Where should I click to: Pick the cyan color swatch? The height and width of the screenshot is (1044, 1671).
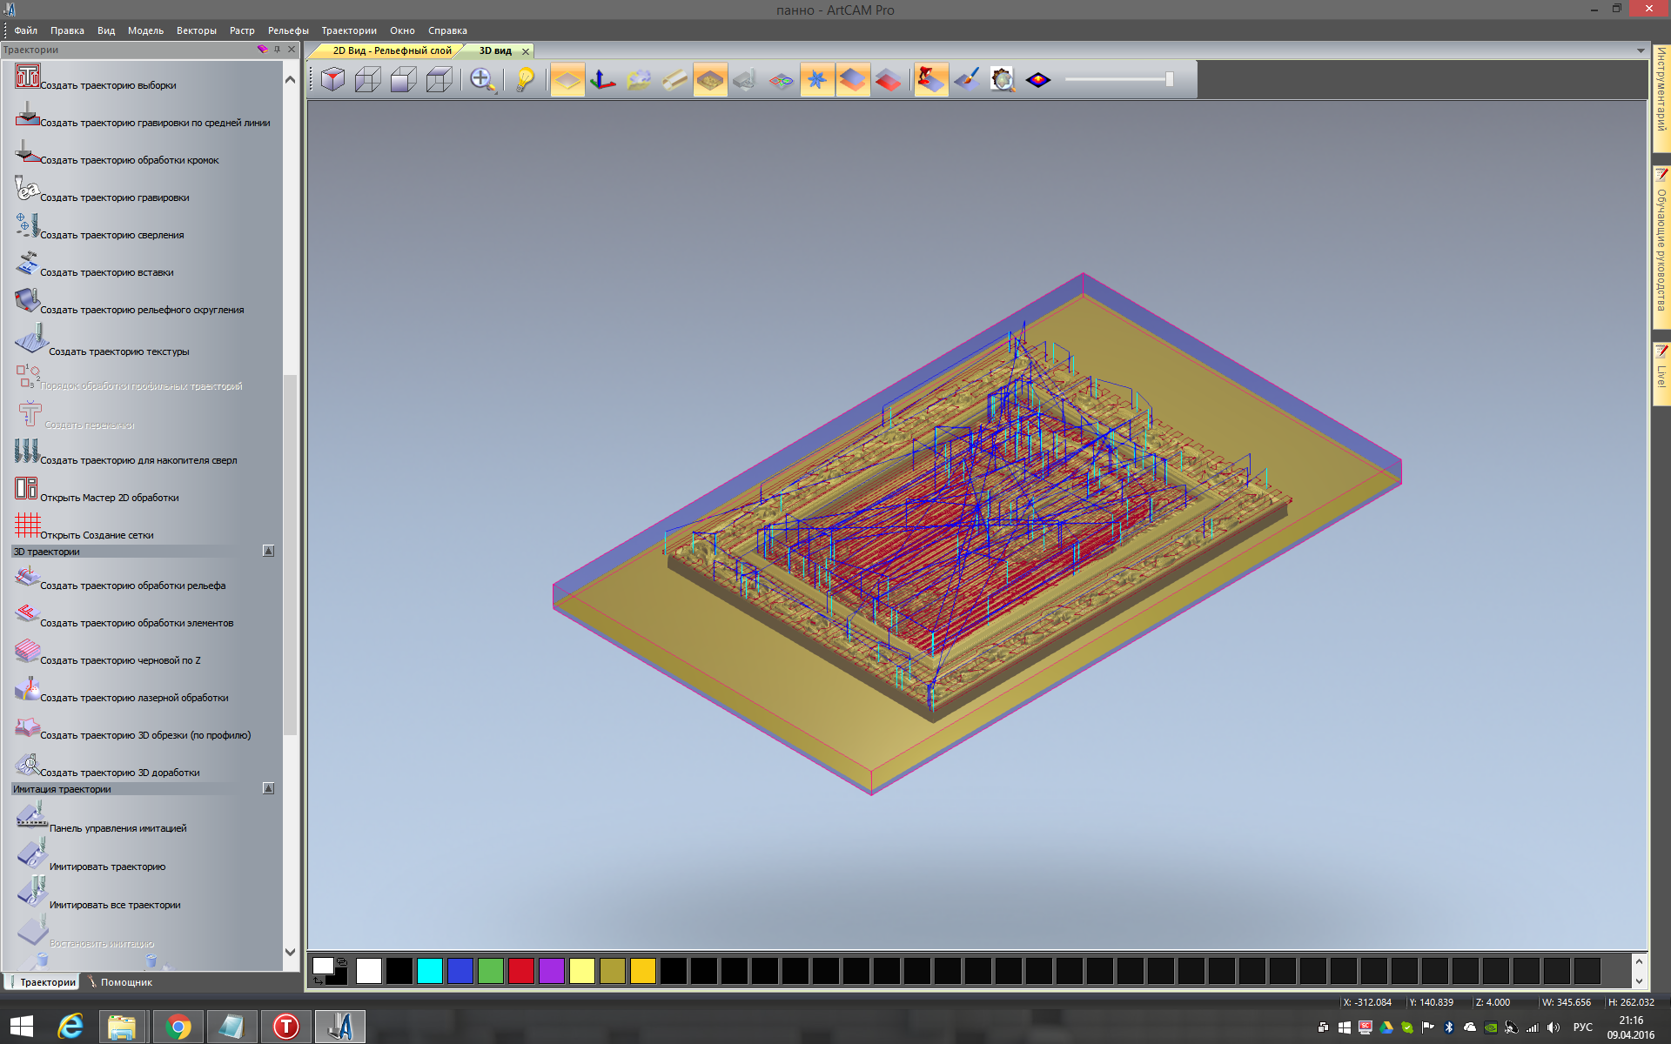(x=429, y=971)
